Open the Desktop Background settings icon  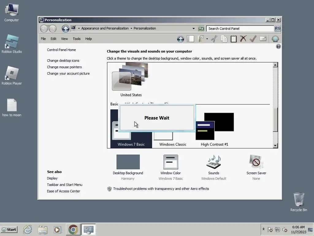128,162
